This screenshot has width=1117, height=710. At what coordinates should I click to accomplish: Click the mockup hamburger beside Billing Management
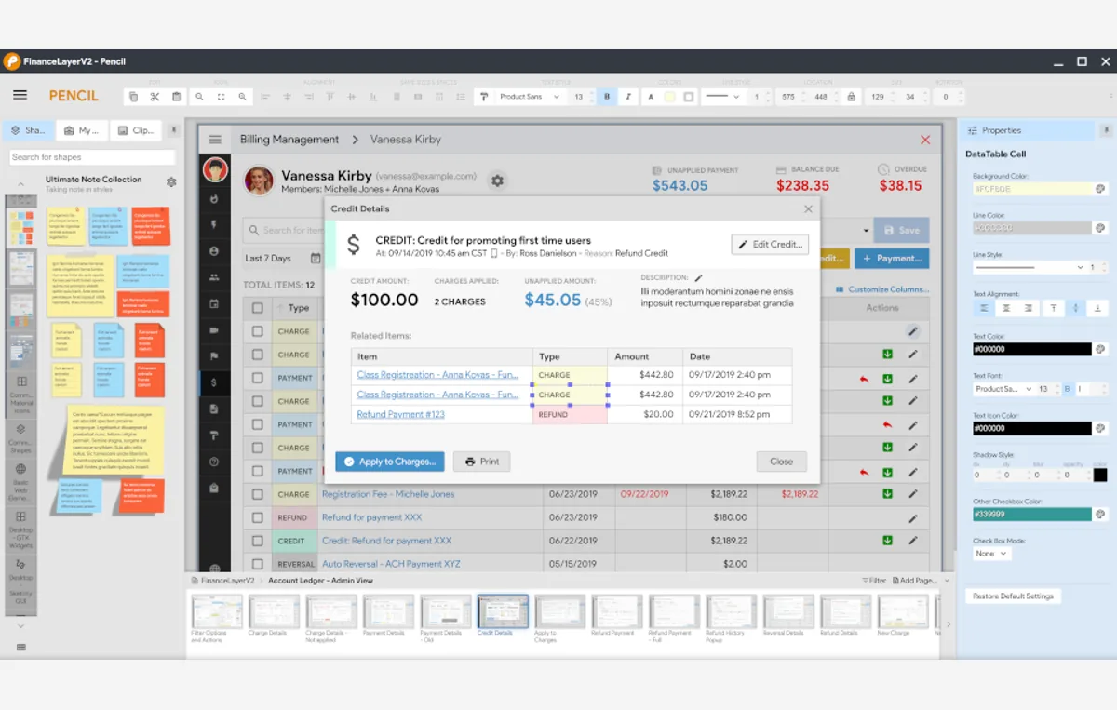click(x=215, y=140)
